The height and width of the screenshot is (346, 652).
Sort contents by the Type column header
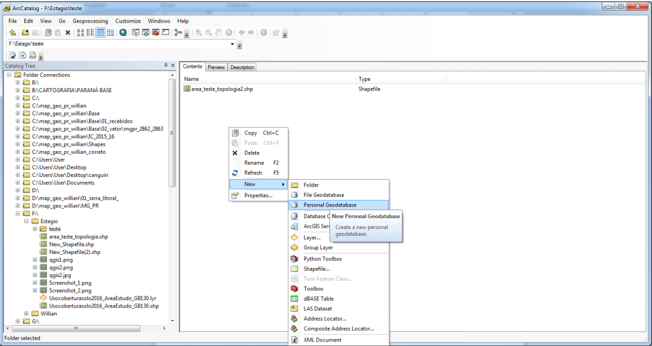pyautogui.click(x=401, y=79)
